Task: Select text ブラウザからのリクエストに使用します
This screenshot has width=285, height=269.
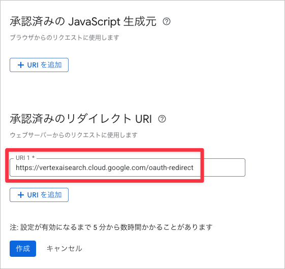Action: pyautogui.click(x=65, y=38)
